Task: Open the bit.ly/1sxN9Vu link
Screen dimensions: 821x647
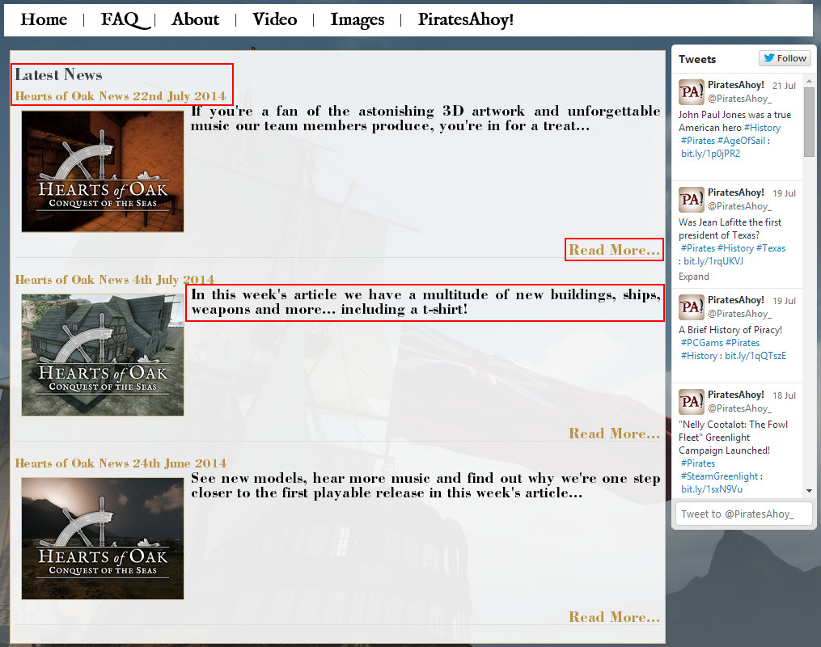Action: click(712, 489)
